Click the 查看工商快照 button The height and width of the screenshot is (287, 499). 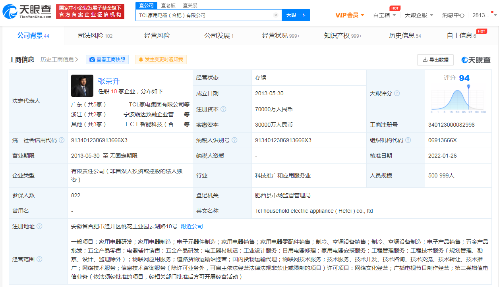tap(108, 60)
